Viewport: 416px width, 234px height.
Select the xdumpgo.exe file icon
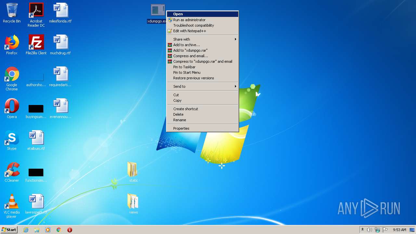coord(158,10)
